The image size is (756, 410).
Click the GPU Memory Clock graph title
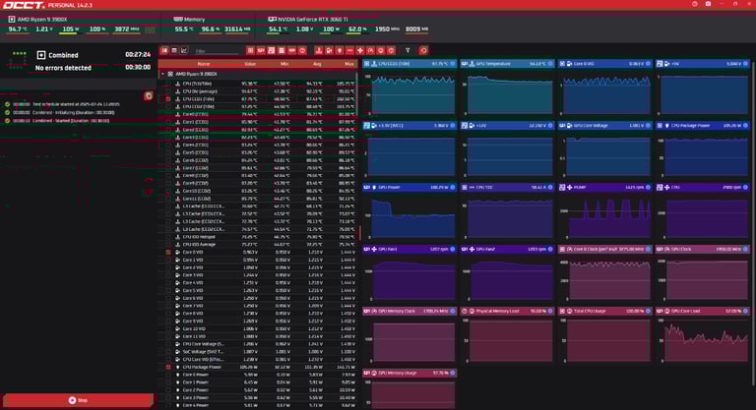click(x=397, y=312)
